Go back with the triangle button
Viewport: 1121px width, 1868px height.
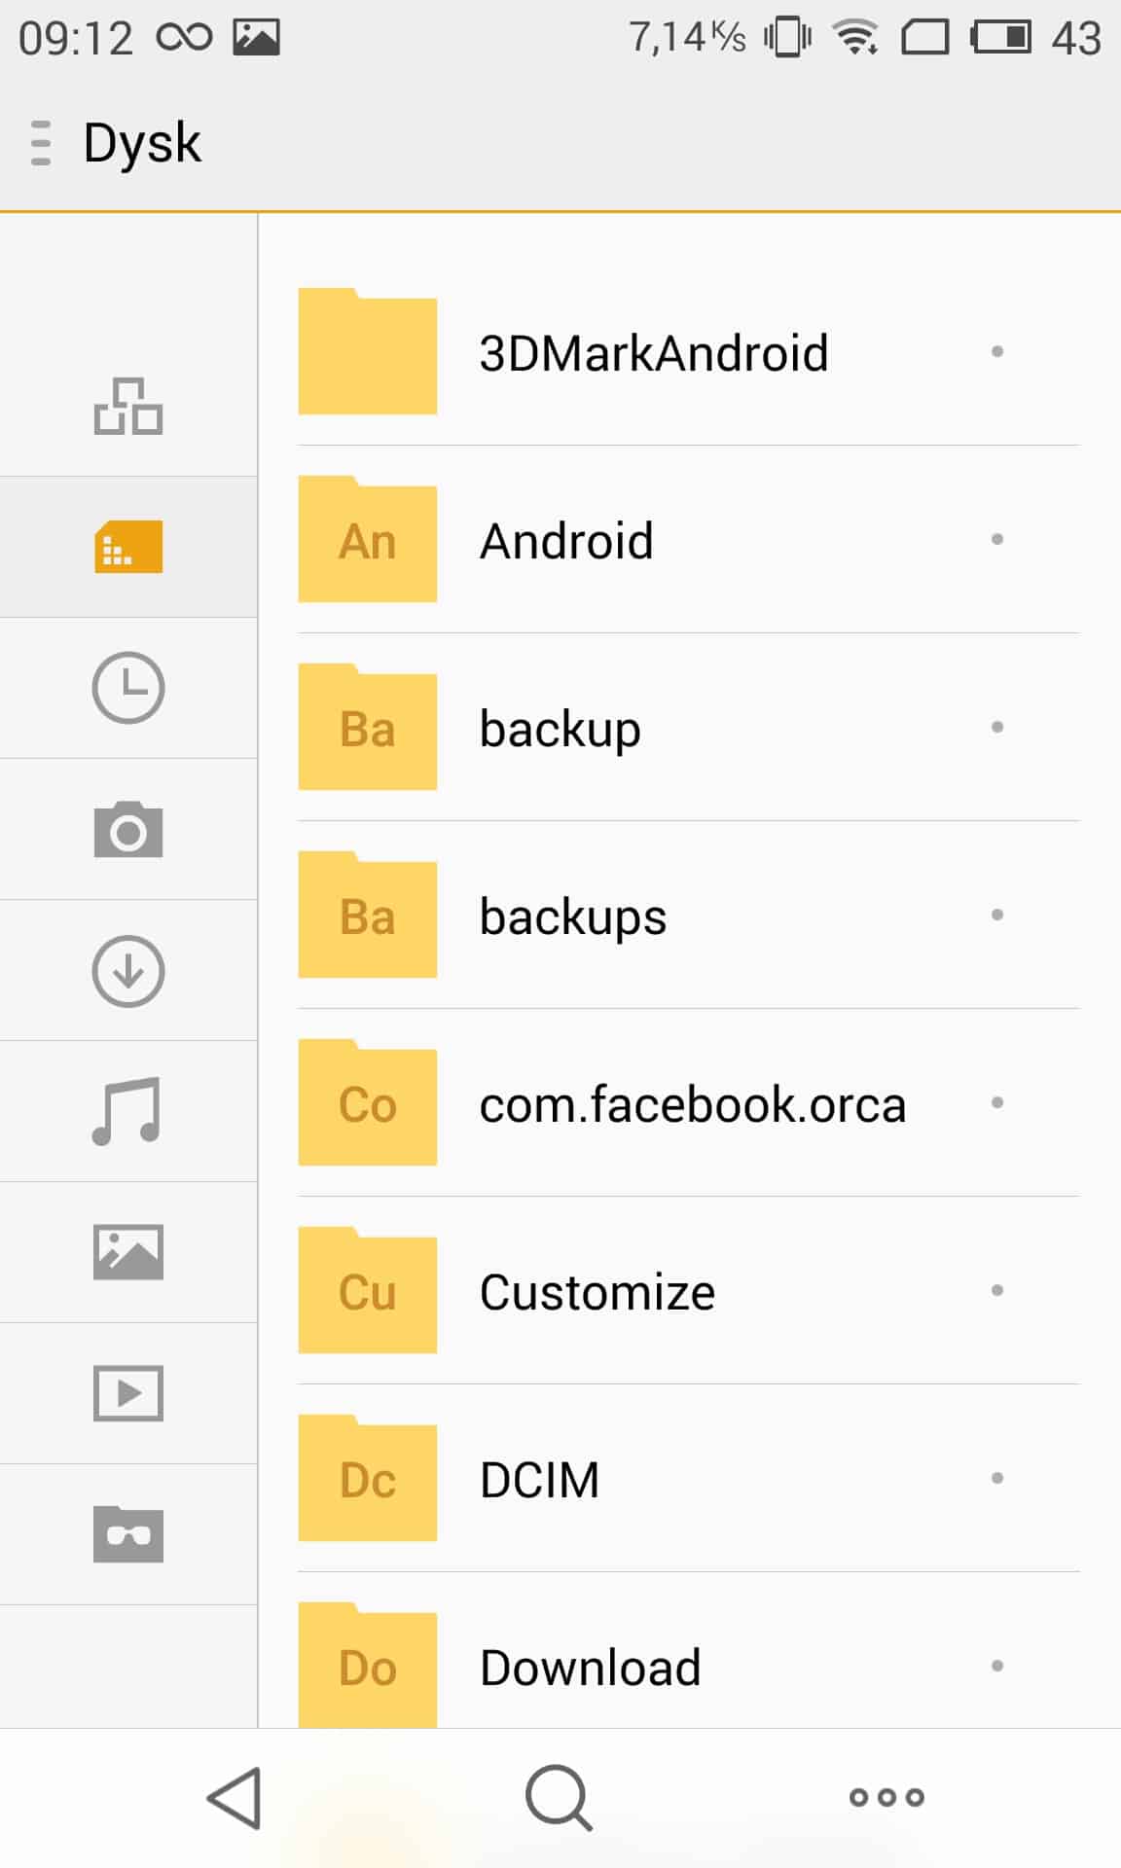pyautogui.click(x=235, y=1798)
